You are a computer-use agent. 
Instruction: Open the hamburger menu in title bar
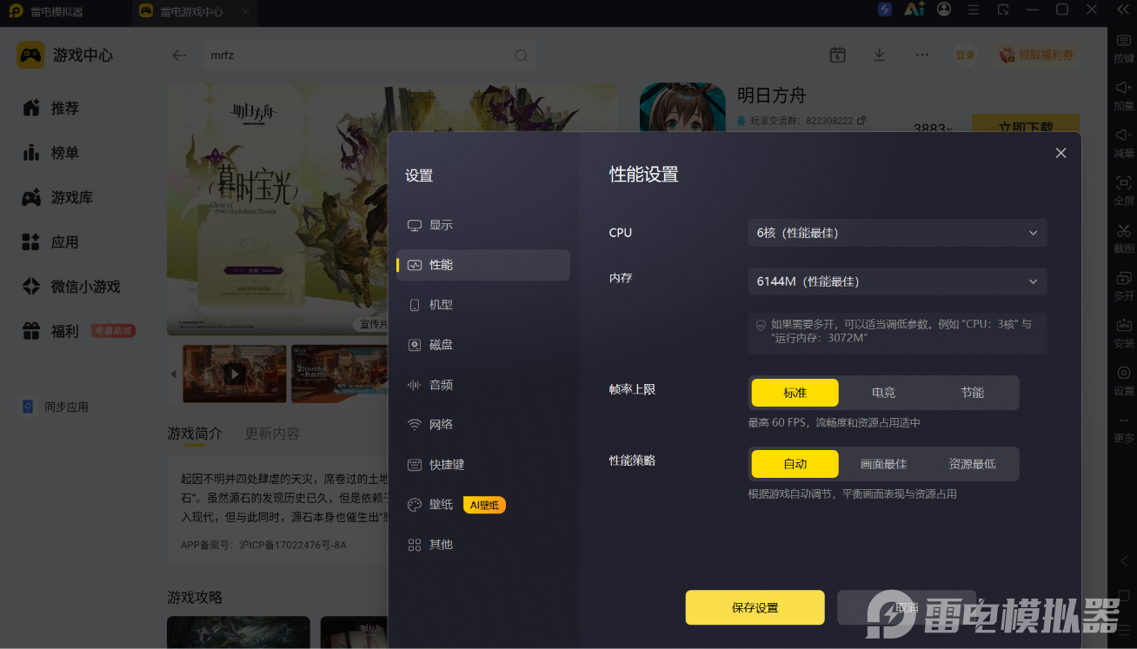(x=974, y=10)
